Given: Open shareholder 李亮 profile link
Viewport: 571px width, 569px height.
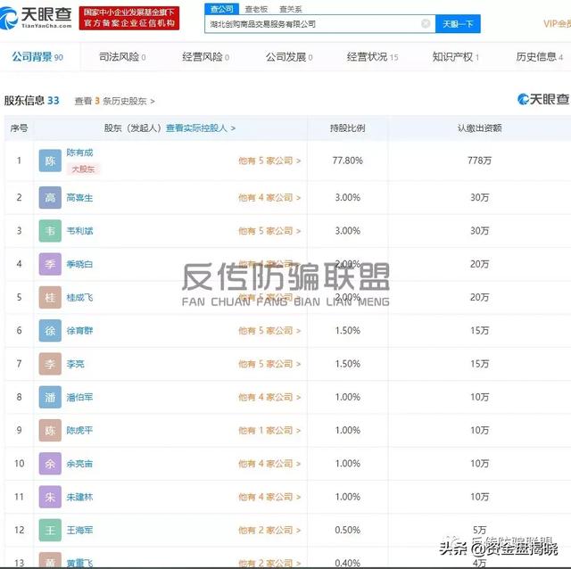Looking at the screenshot, I should 75,364.
